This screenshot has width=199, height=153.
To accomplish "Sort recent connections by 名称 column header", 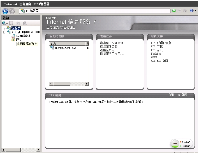I will 67,44.
